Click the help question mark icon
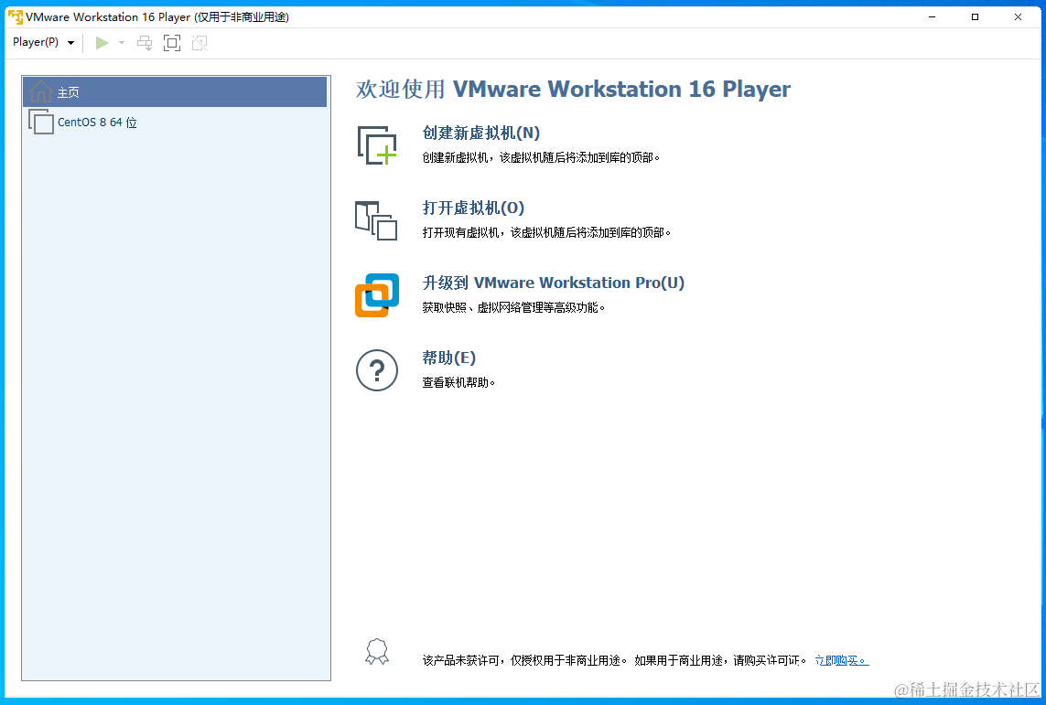 tap(377, 369)
